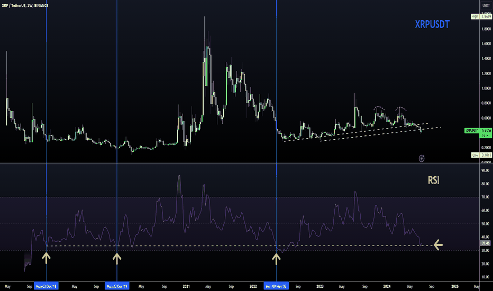Open the USDT currency selector on the price scale
Viewport: 493px width, 291px height.
pyautogui.click(x=486, y=5)
